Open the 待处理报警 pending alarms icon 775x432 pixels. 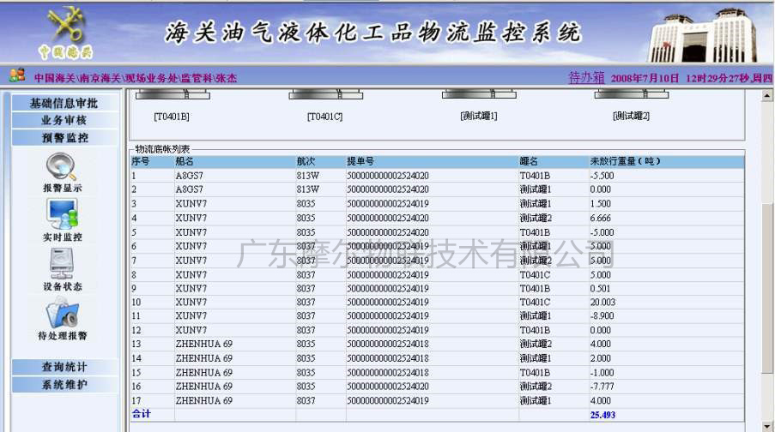63,314
